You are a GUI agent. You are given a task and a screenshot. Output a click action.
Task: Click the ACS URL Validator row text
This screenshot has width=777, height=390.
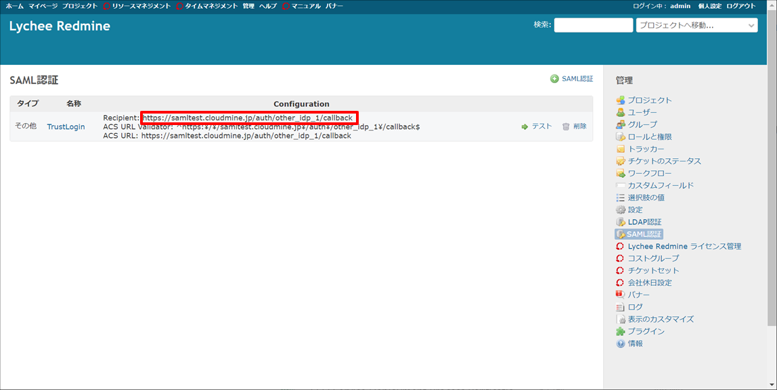[261, 126]
